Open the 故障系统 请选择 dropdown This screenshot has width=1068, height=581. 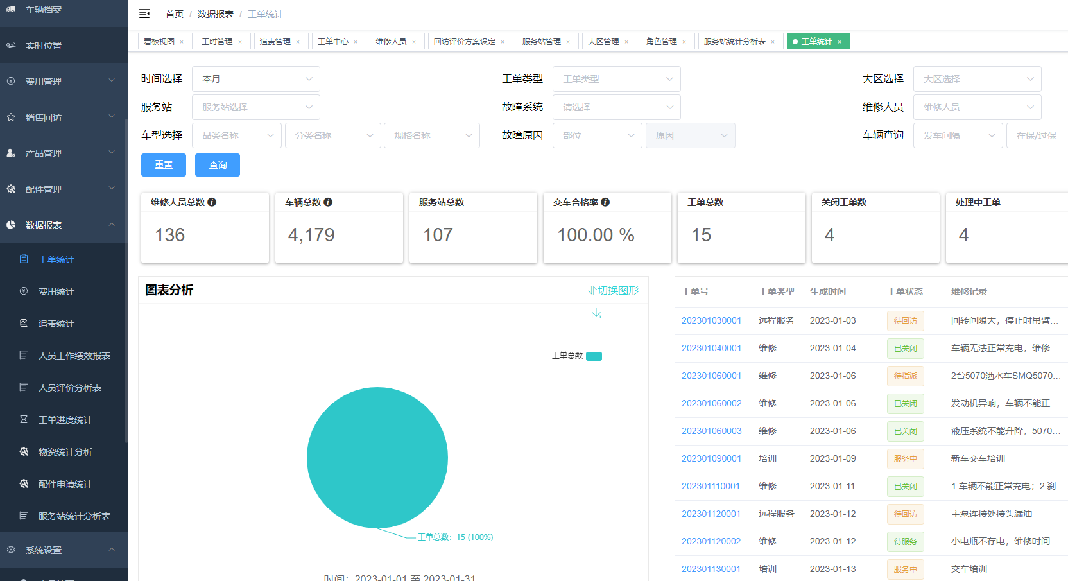tap(617, 107)
